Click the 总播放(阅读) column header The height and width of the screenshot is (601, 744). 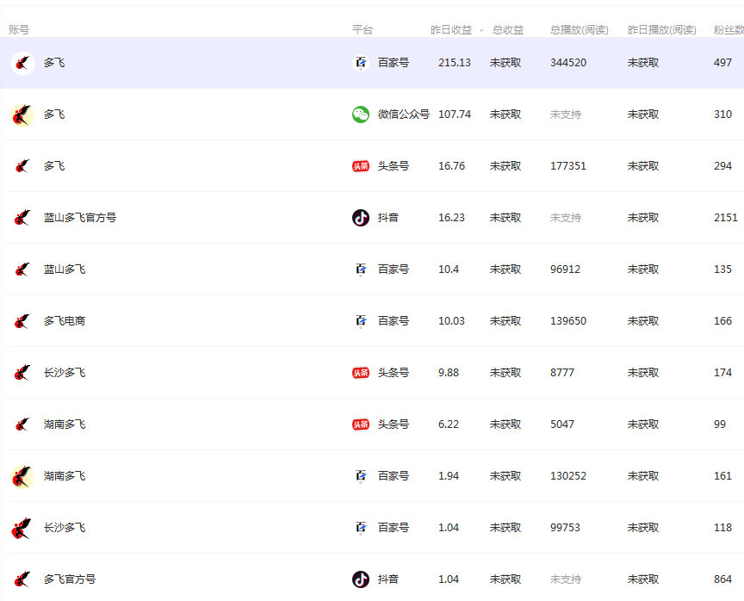[x=579, y=30]
